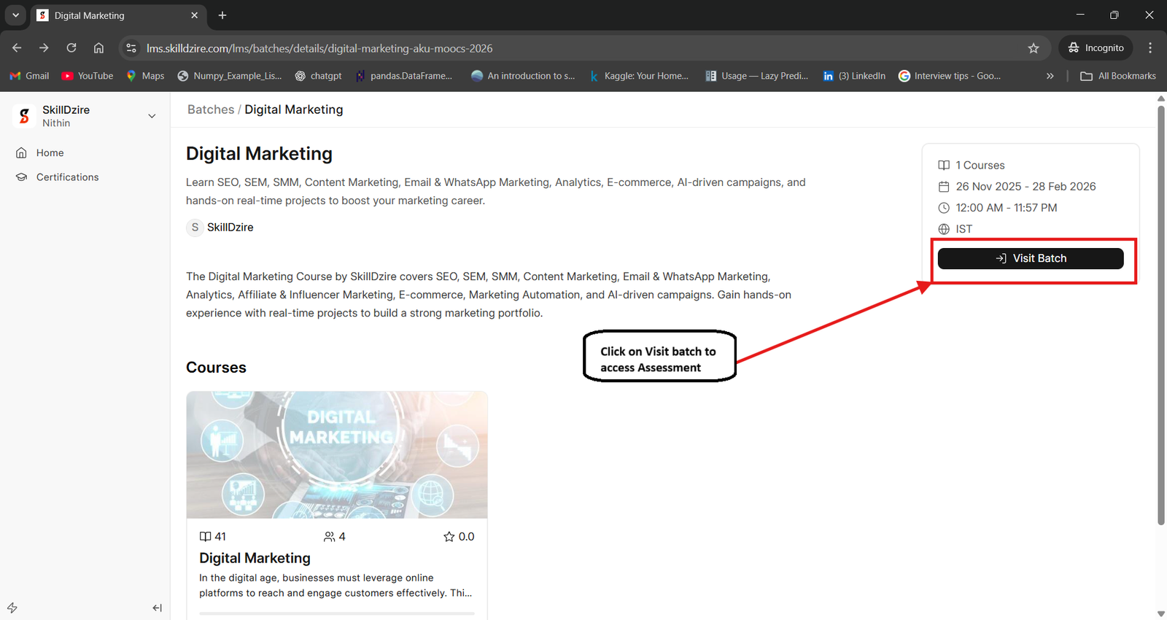The height and width of the screenshot is (620, 1167).
Task: Click the SkillDzire logo icon in sidebar
Action: [24, 116]
